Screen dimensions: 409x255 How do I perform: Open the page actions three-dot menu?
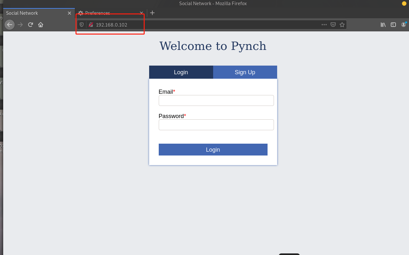[x=324, y=25]
